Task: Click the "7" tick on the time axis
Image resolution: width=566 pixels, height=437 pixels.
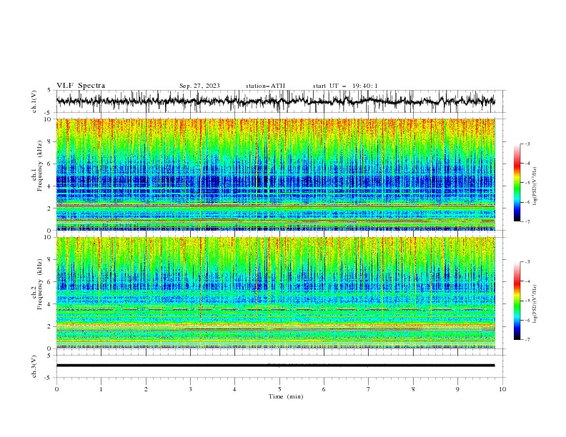Action: pyautogui.click(x=369, y=389)
